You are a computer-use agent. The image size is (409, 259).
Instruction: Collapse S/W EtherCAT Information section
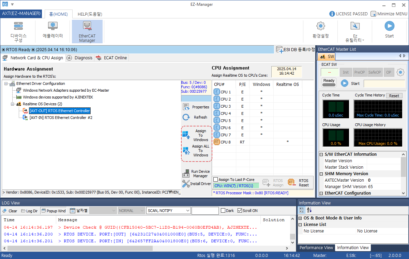(x=321, y=154)
